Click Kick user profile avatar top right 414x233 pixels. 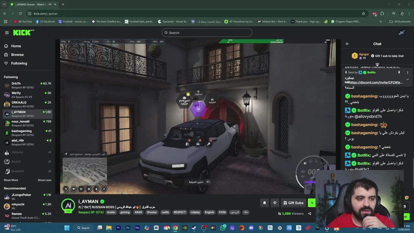[x=402, y=33]
